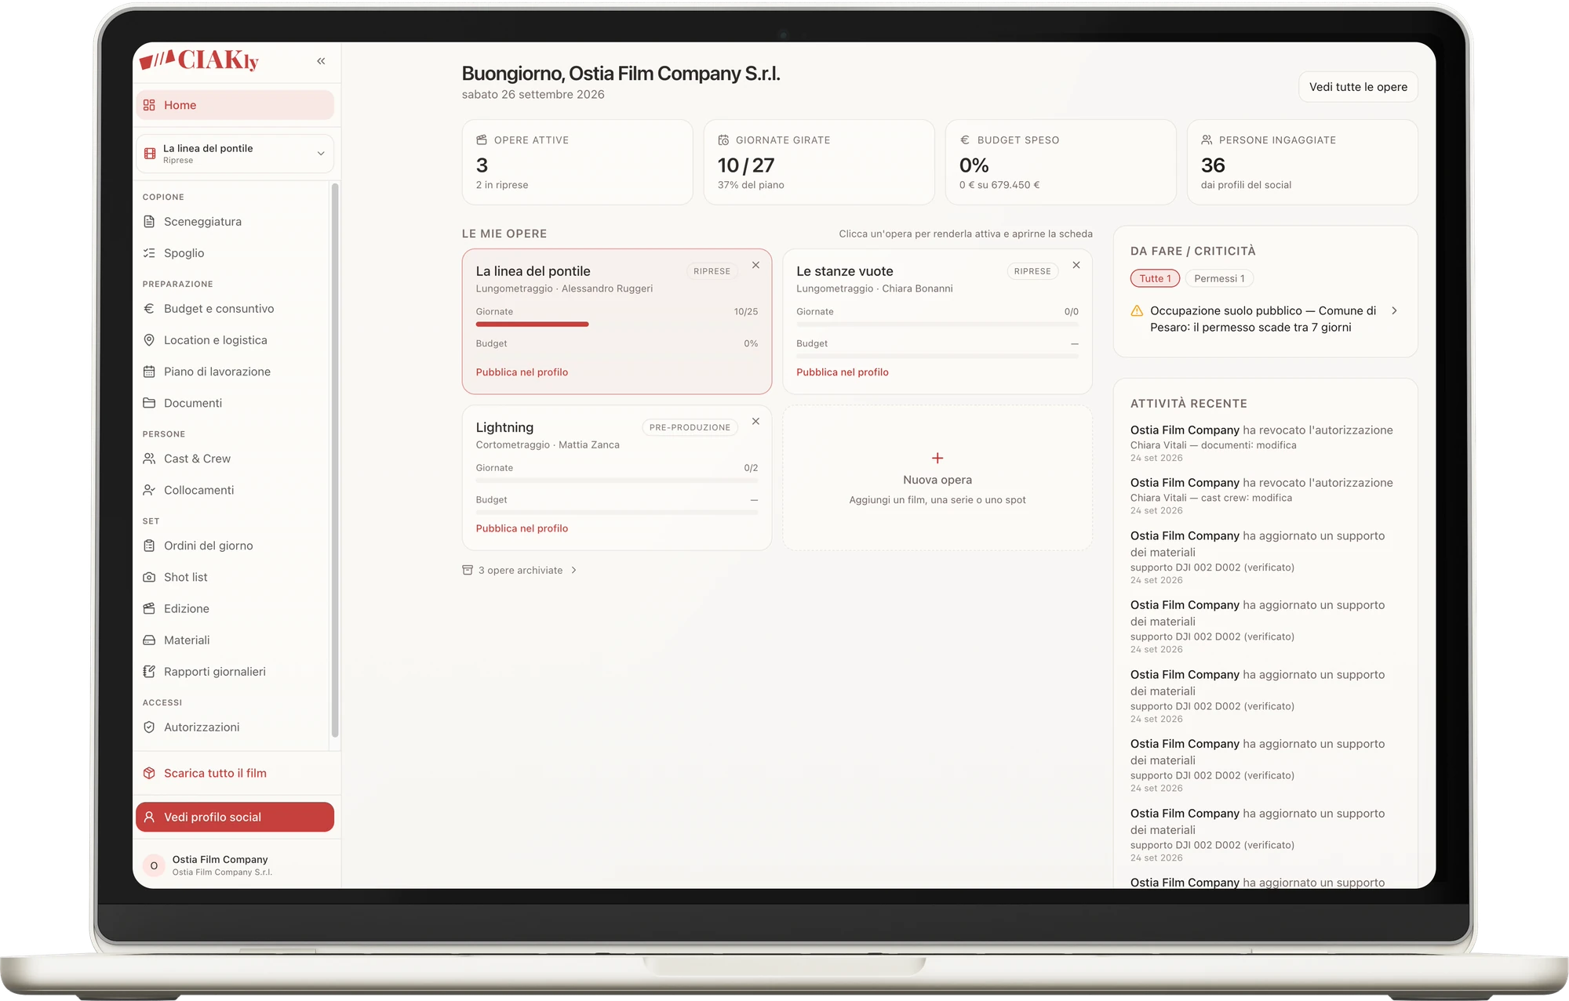Open the Le stanze vuote card title
The image size is (1569, 1001).
click(x=845, y=271)
